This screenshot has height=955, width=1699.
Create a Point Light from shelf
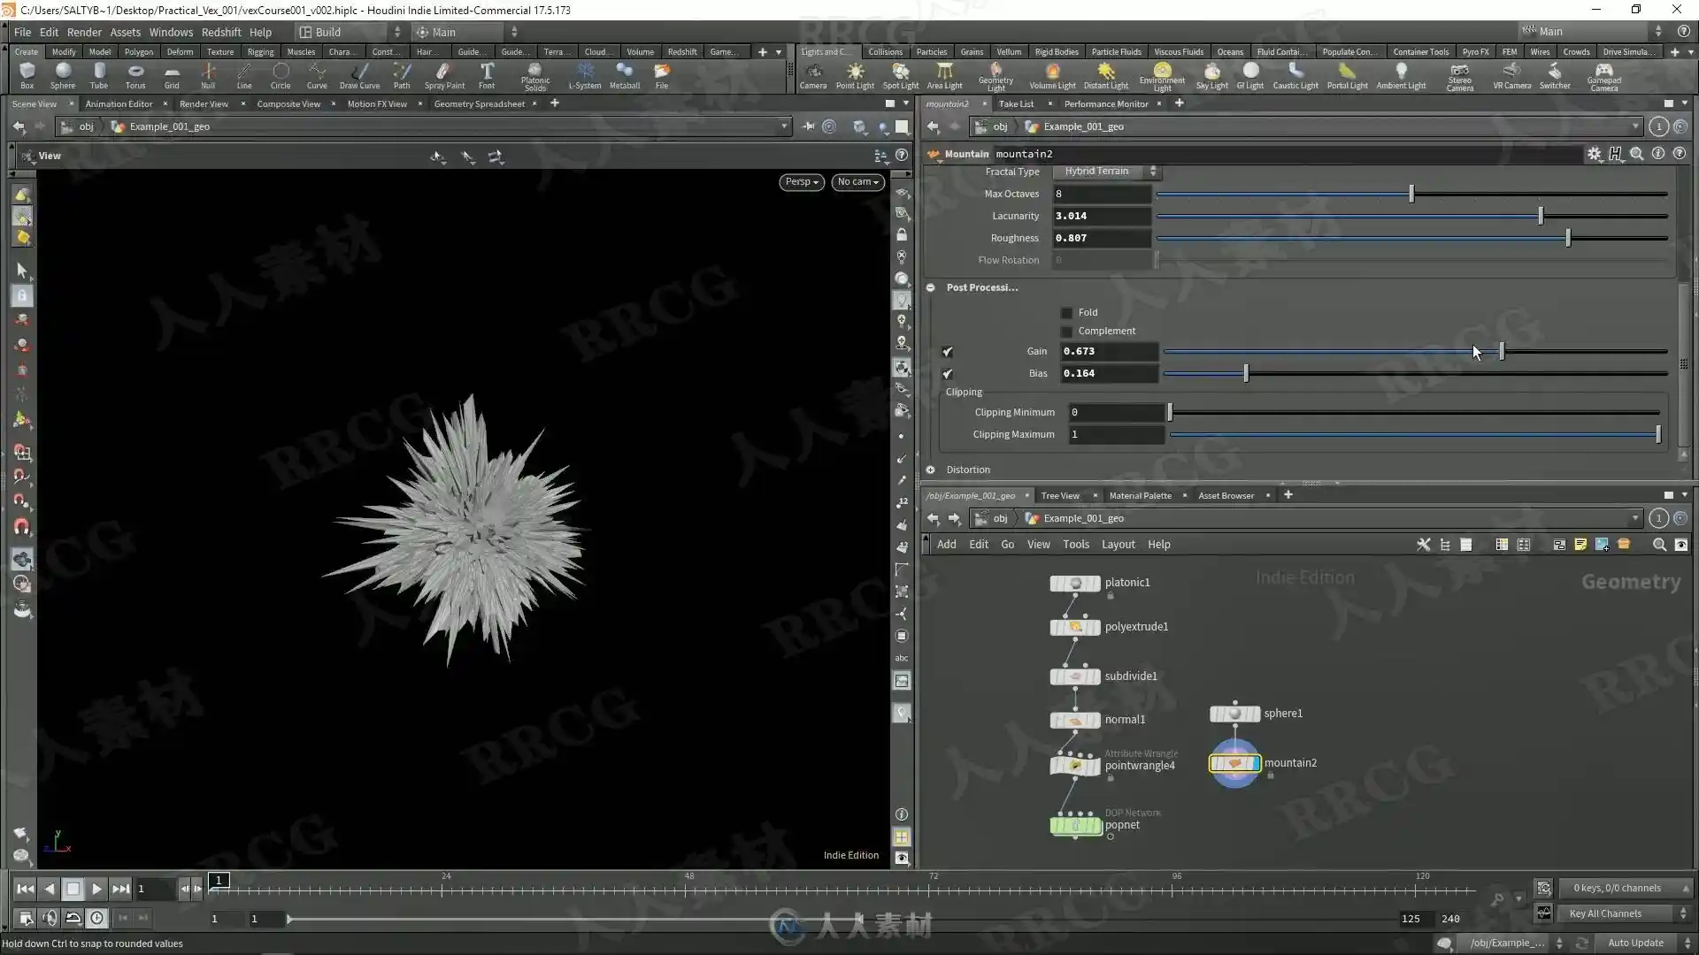pos(855,76)
